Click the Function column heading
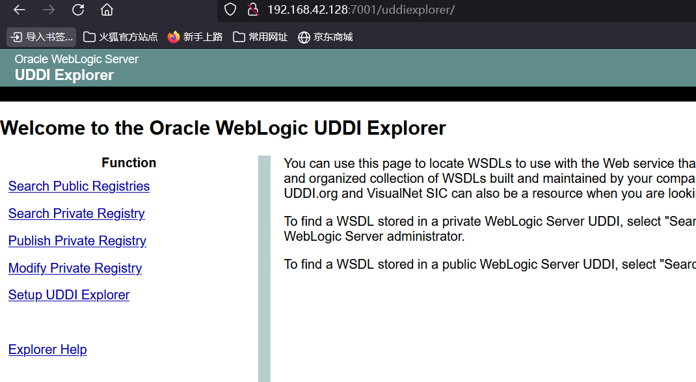 [129, 163]
